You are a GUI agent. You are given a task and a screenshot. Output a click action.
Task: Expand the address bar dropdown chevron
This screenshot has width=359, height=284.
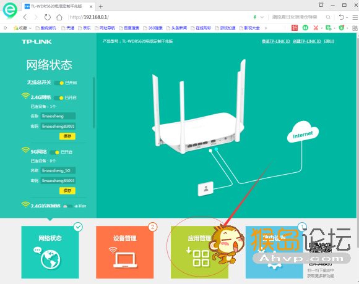click(x=262, y=17)
